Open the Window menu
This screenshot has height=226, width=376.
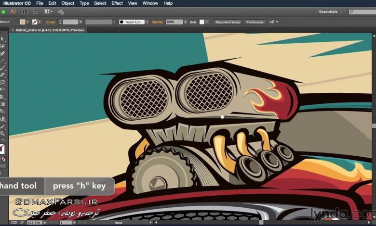click(x=150, y=3)
